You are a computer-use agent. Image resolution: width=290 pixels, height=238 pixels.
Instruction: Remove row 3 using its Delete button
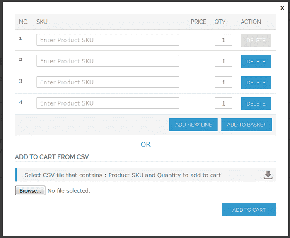point(256,82)
